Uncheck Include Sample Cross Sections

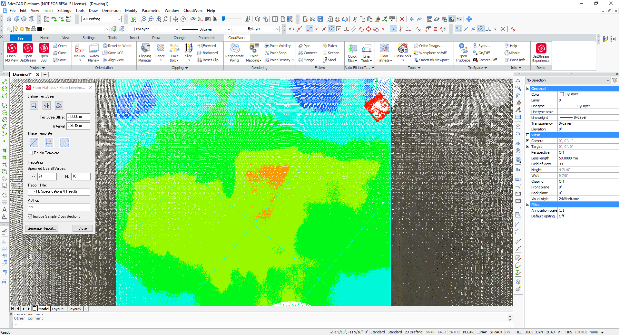pyautogui.click(x=30, y=216)
